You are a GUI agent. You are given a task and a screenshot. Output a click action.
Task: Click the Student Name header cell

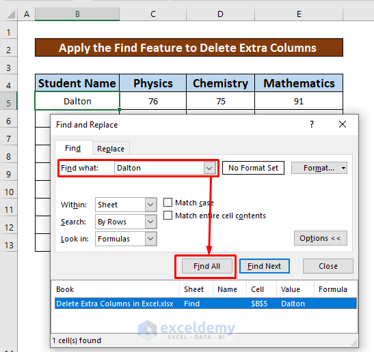click(x=77, y=83)
